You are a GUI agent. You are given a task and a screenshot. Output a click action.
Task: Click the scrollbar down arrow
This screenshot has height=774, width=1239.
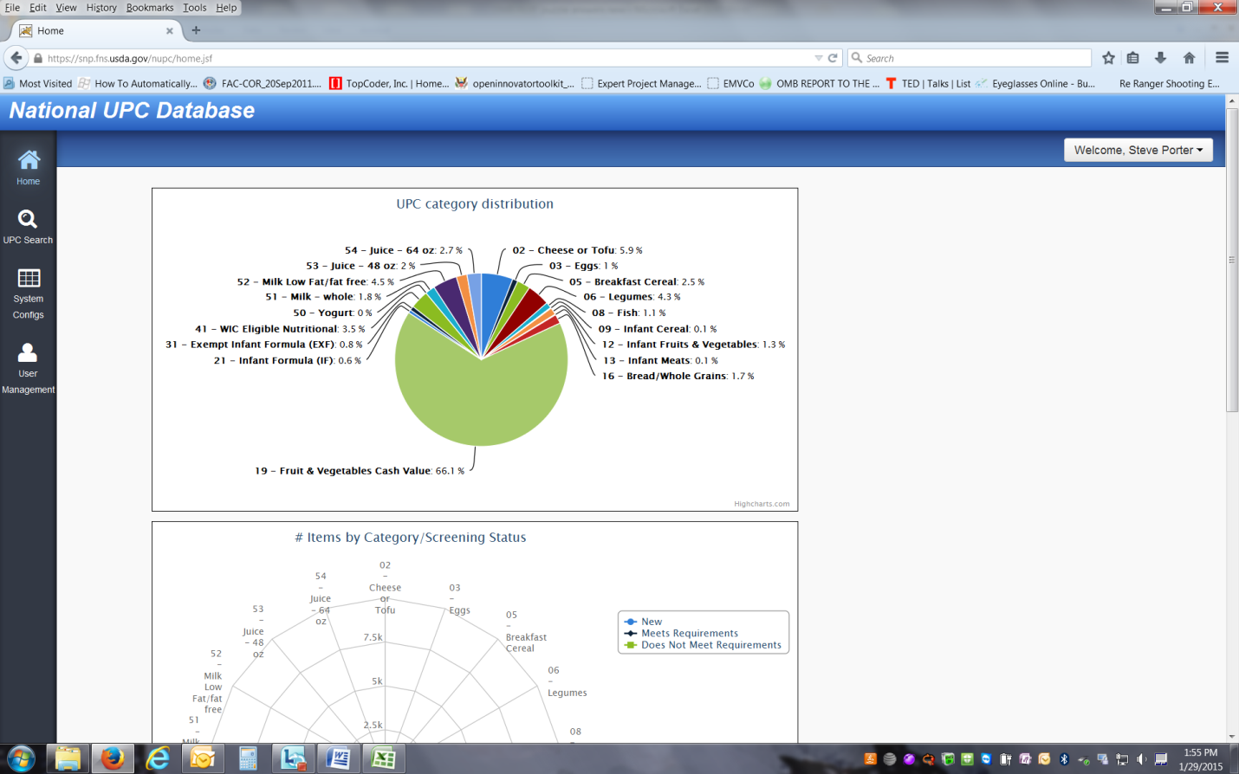pyautogui.click(x=1232, y=736)
